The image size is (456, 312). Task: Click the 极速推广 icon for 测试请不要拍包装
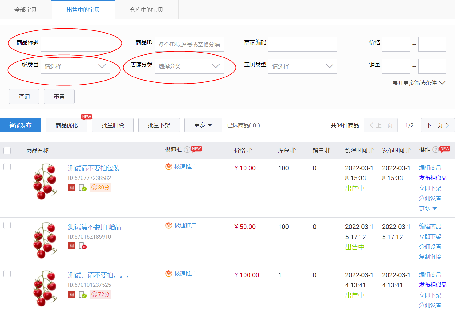(169, 167)
